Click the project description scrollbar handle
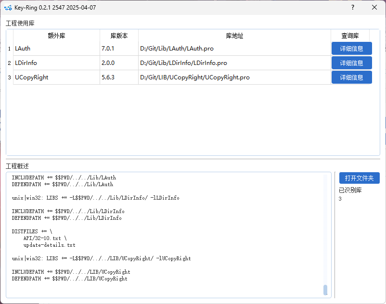 (x=325, y=290)
